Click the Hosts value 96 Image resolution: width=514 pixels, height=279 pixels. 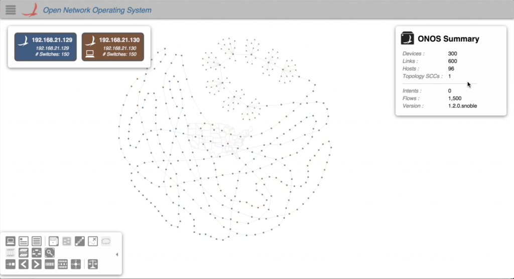[x=451, y=69]
